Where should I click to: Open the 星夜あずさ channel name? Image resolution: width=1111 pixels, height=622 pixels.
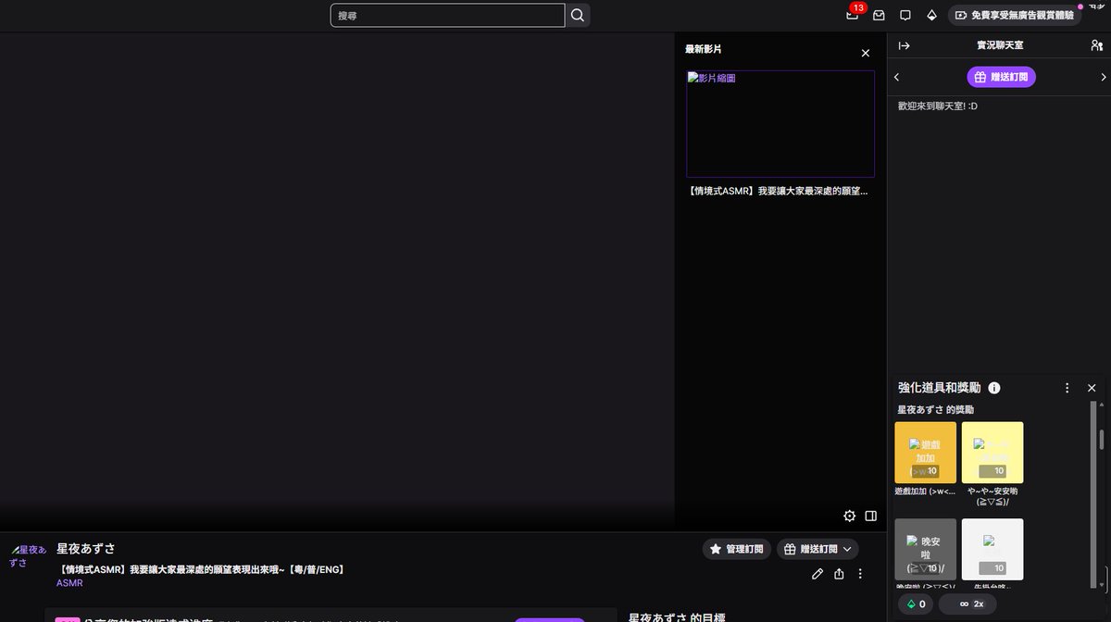pos(86,549)
